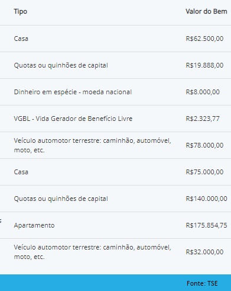Click the R$78.000,00 value
Image resolution: width=231 pixels, height=291 pixels.
(204, 145)
